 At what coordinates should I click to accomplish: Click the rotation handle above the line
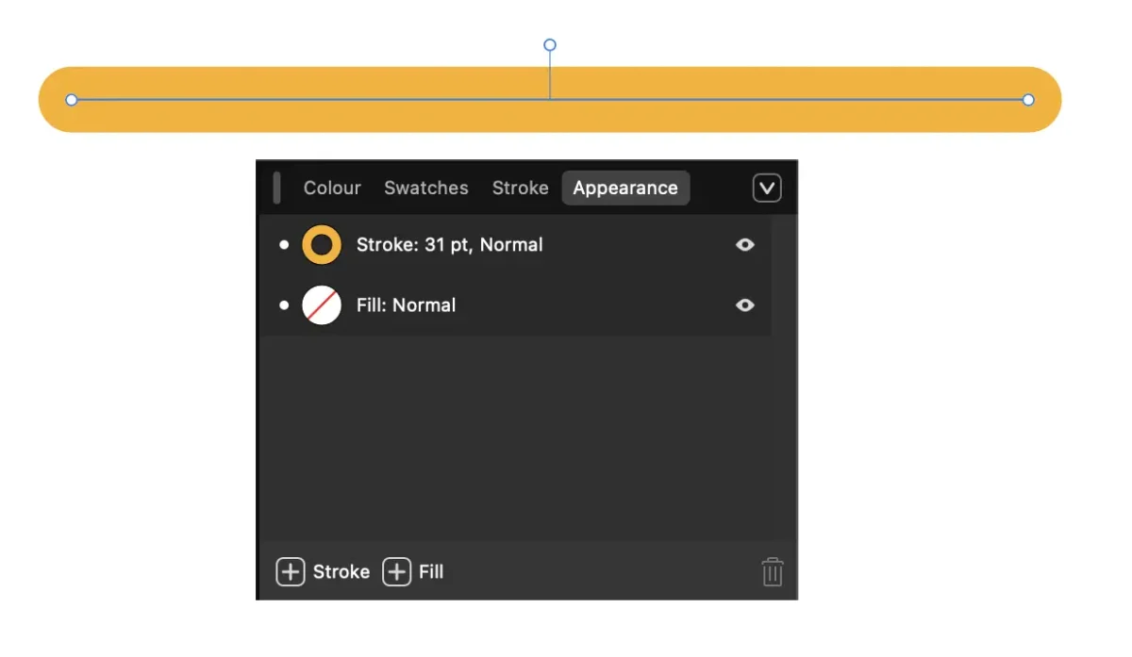click(x=550, y=45)
